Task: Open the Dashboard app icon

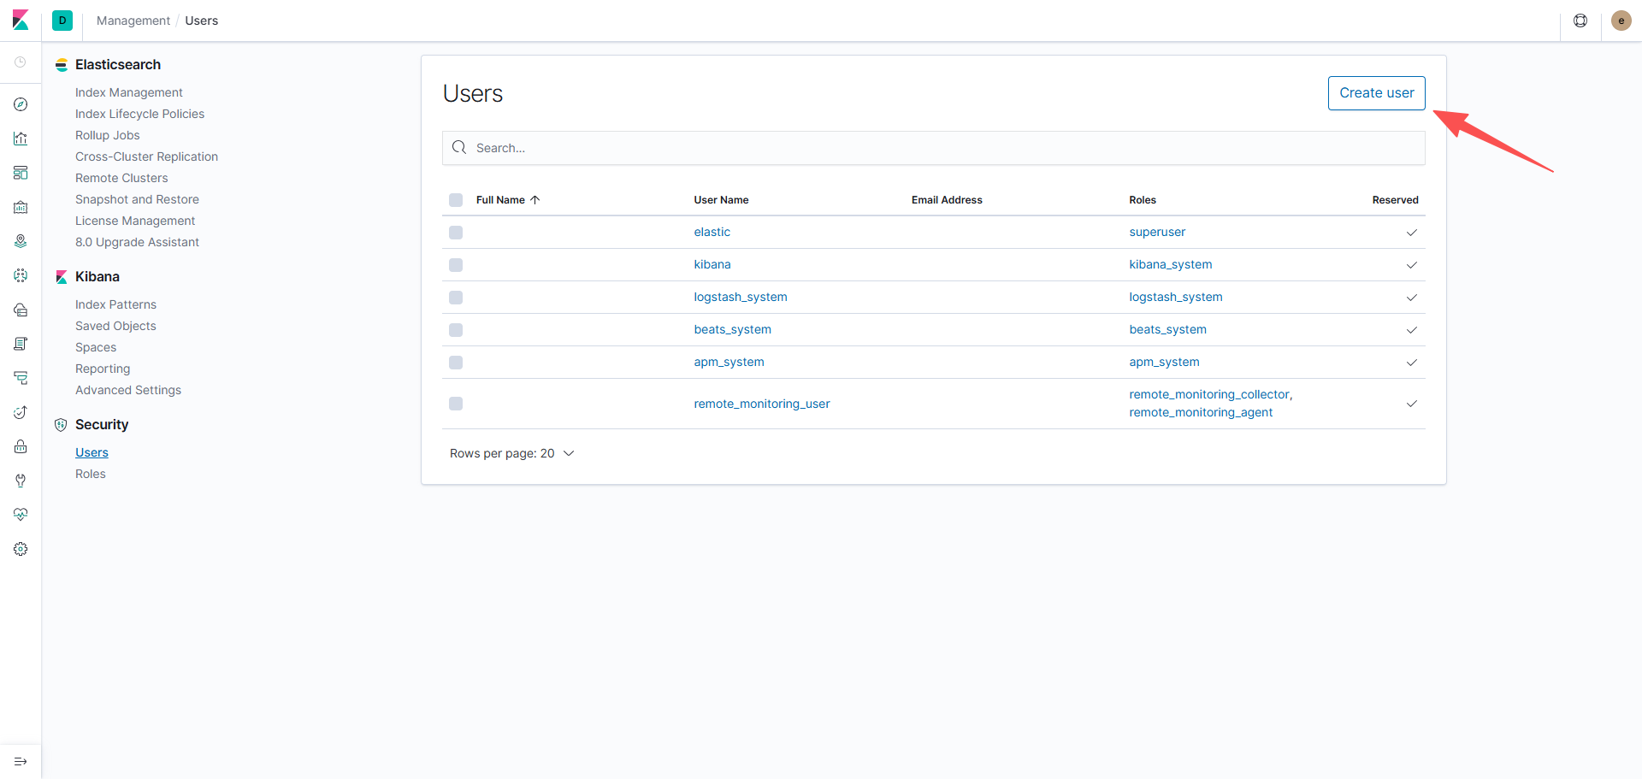Action: 21,173
